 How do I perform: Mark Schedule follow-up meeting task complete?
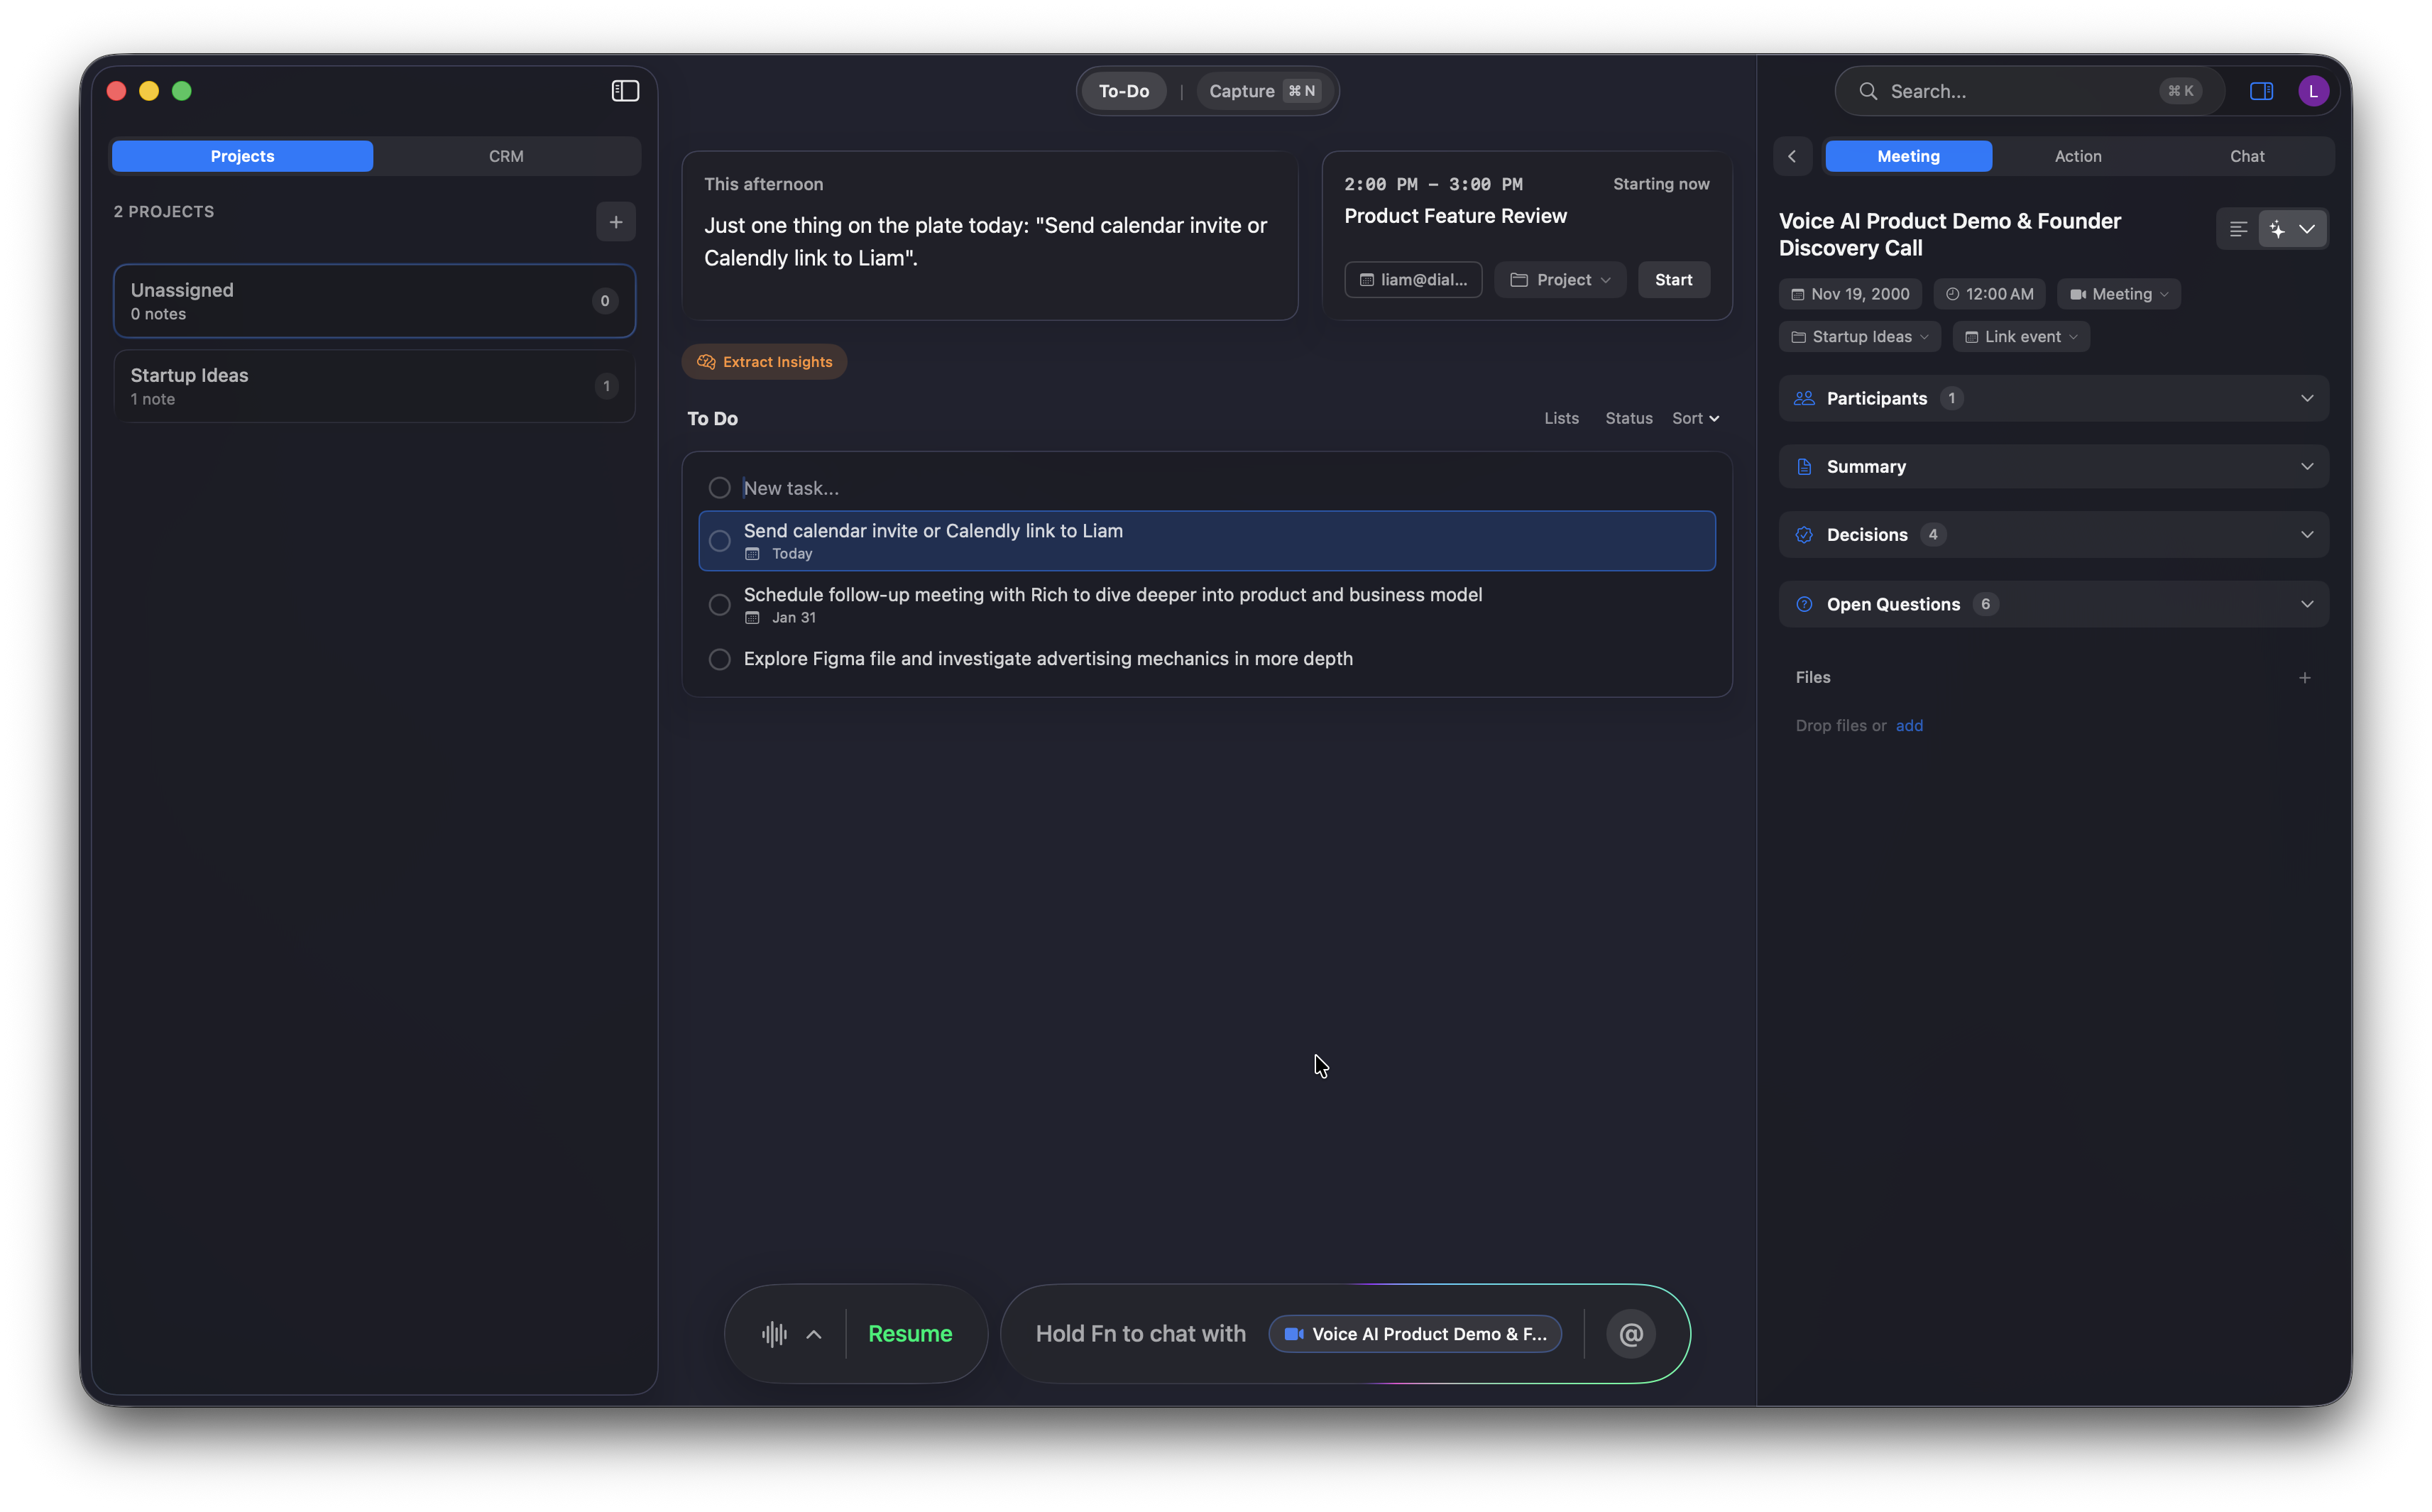(x=719, y=605)
